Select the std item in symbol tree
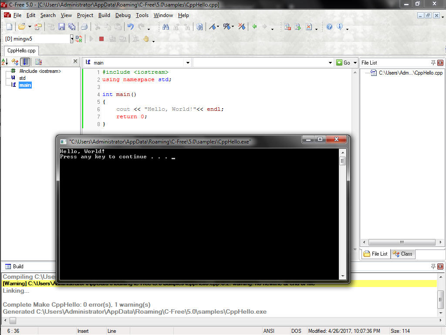This screenshot has height=335, width=446. tap(22, 78)
